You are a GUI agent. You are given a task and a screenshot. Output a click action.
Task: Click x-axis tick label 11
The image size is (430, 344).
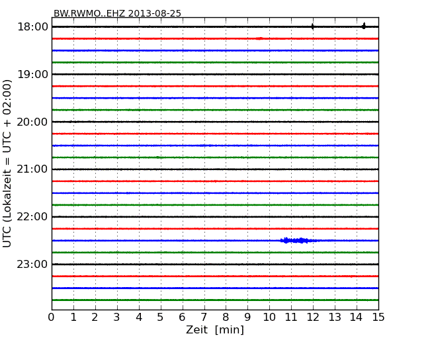point(291,318)
